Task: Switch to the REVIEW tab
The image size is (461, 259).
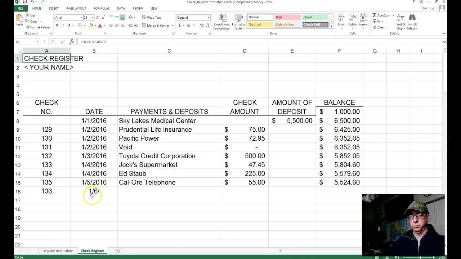Action: click(x=138, y=8)
